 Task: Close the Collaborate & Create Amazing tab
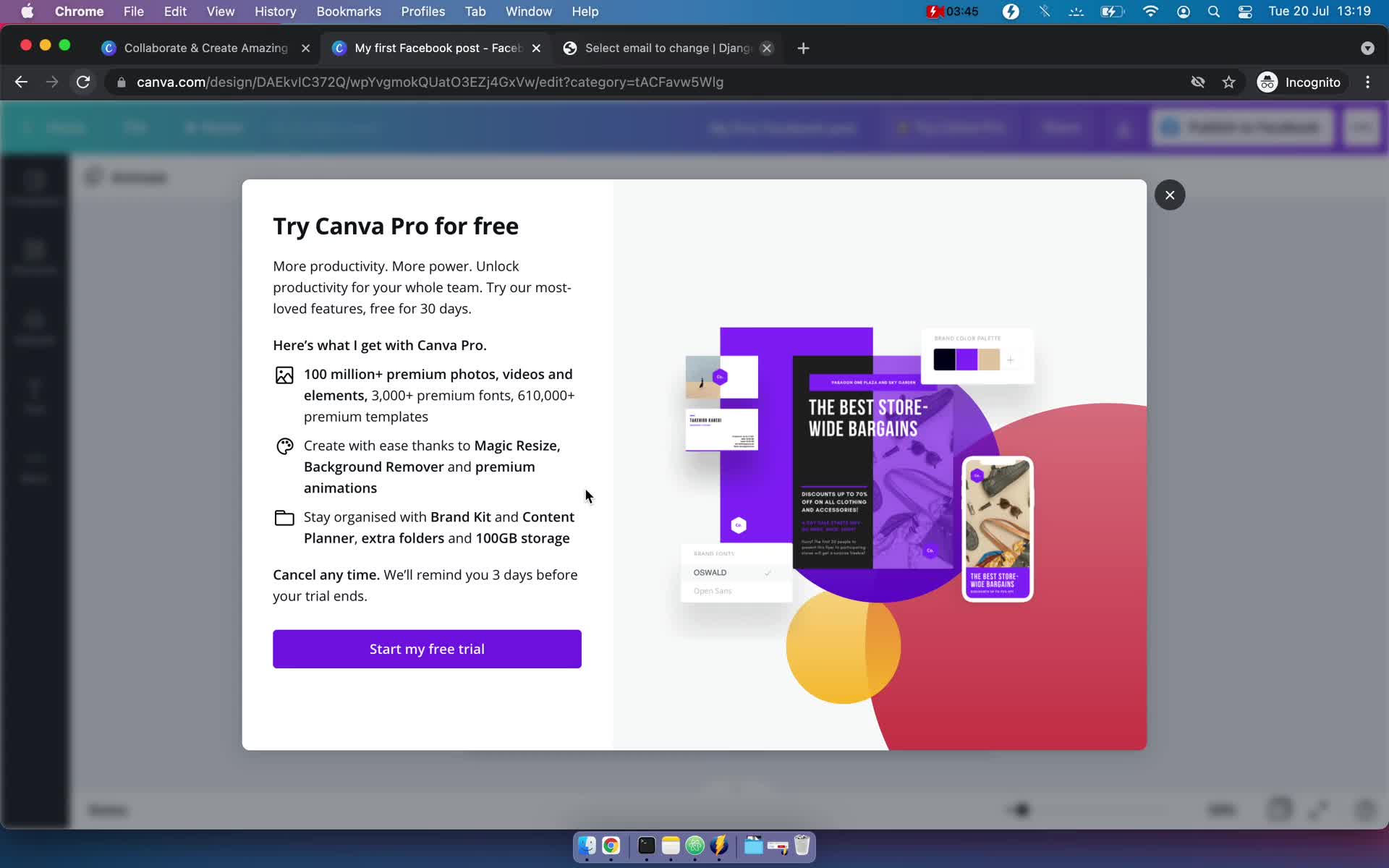tap(305, 48)
